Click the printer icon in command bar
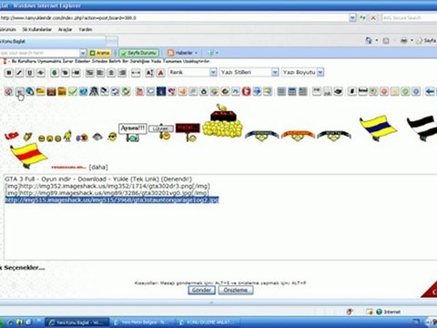 point(403,40)
